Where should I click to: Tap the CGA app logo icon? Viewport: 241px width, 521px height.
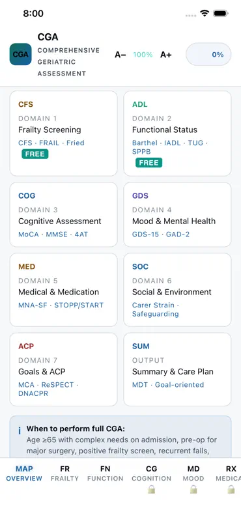point(21,54)
